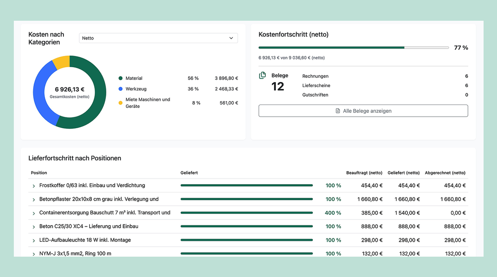Click the green Material legend dot
The width and height of the screenshot is (497, 277).
click(121, 78)
